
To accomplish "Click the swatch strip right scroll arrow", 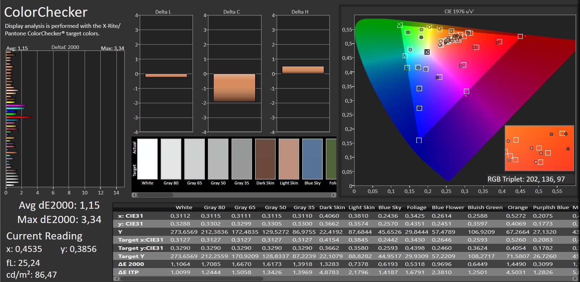I will coord(334,195).
